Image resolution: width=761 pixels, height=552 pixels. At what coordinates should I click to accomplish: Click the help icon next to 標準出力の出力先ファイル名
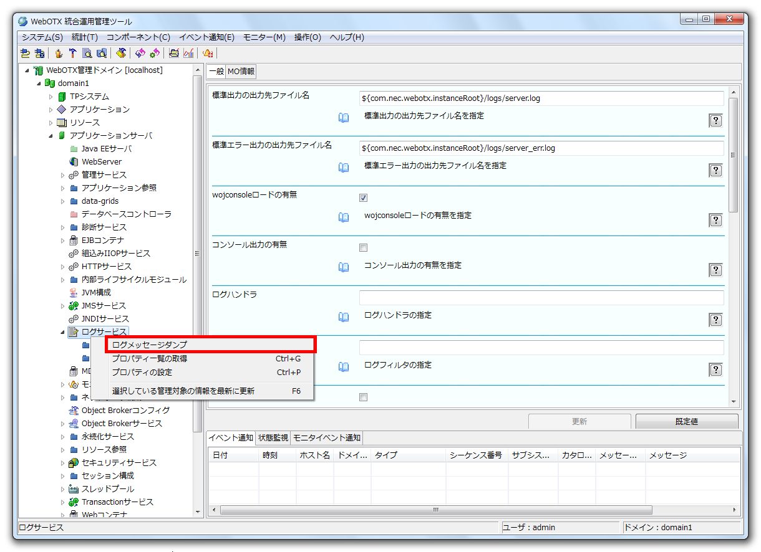click(715, 120)
